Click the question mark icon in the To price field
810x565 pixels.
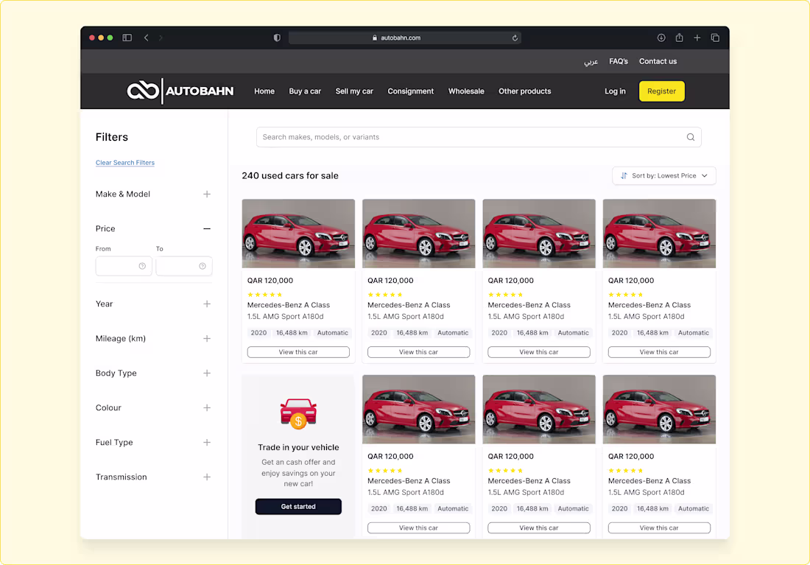[x=204, y=266]
